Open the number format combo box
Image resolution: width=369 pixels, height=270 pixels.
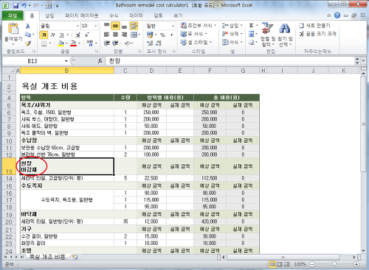pyautogui.click(x=161, y=26)
